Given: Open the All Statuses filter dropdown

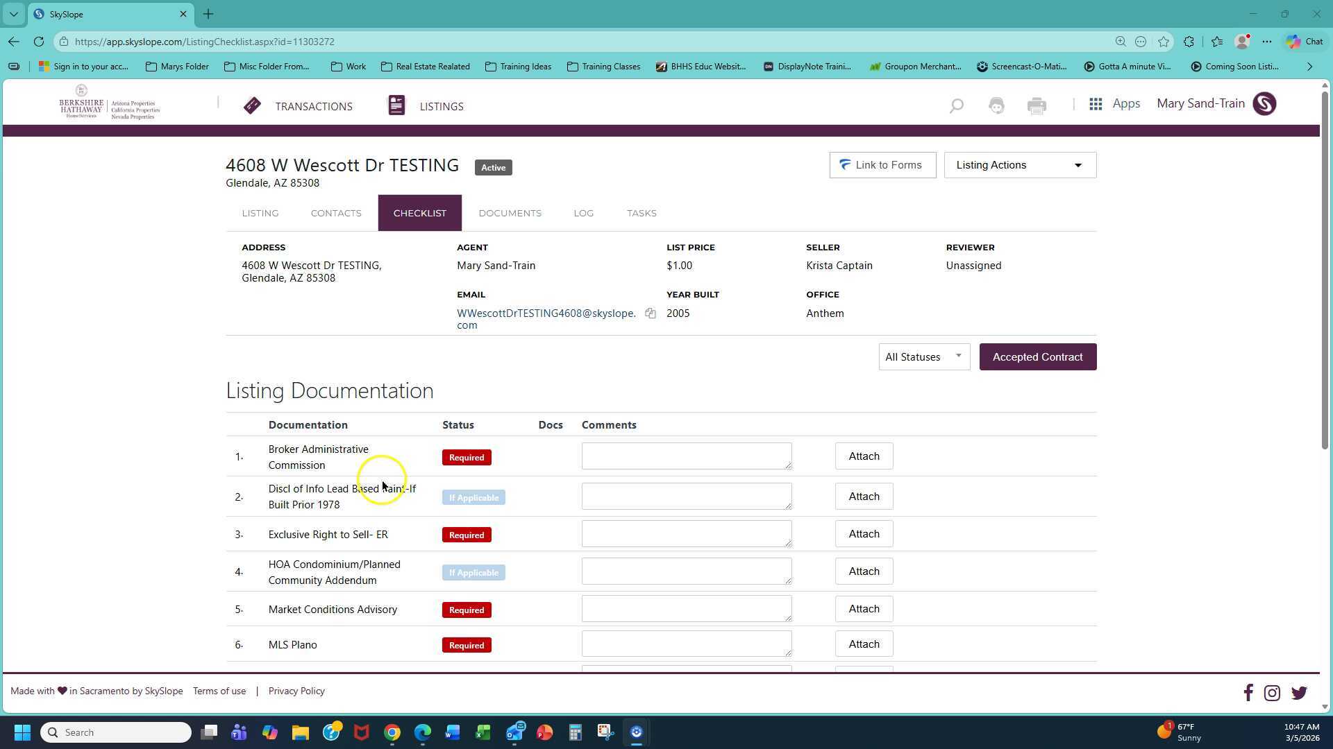Looking at the screenshot, I should pyautogui.click(x=923, y=357).
